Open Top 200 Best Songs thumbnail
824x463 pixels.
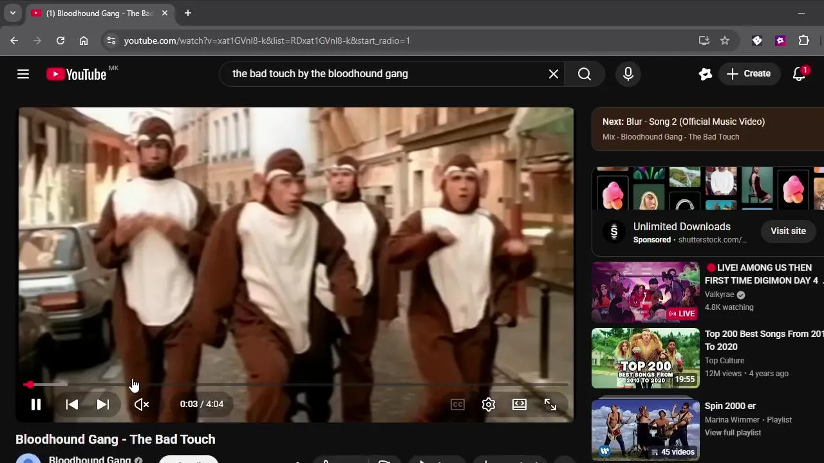tap(645, 358)
